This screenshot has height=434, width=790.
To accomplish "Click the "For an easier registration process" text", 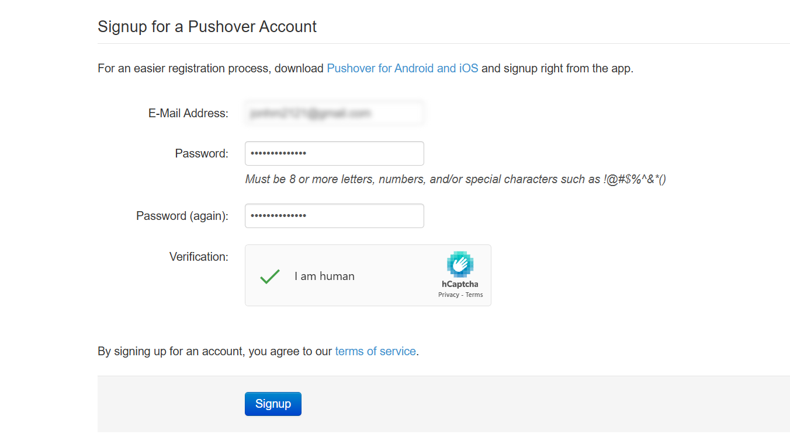I will click(210, 68).
